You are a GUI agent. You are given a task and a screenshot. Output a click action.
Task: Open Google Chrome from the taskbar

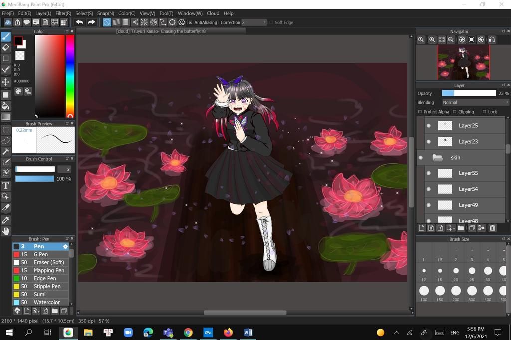click(188, 332)
